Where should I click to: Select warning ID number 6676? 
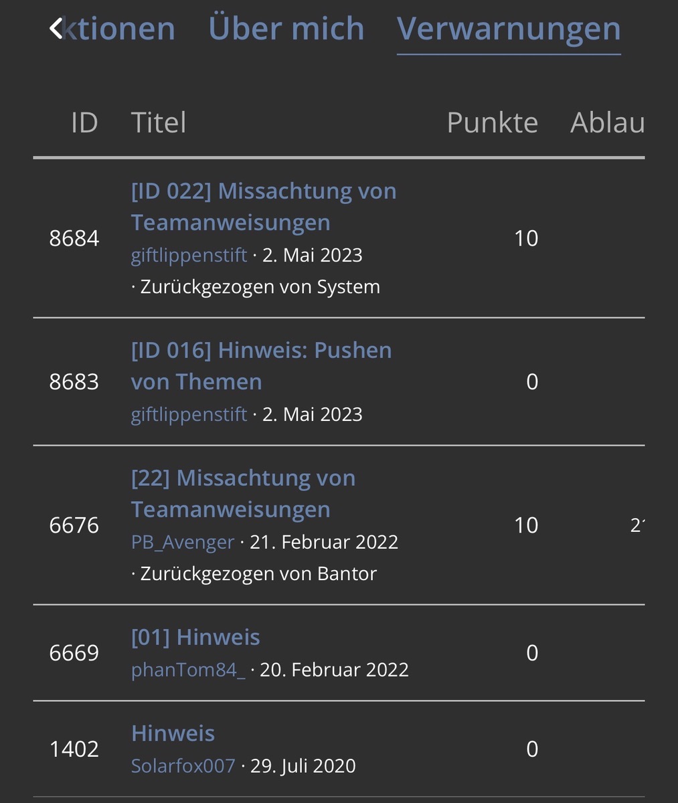74,525
